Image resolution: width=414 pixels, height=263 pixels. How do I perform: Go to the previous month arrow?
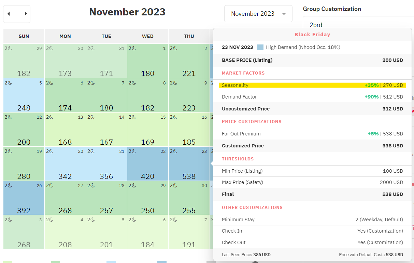[9, 14]
